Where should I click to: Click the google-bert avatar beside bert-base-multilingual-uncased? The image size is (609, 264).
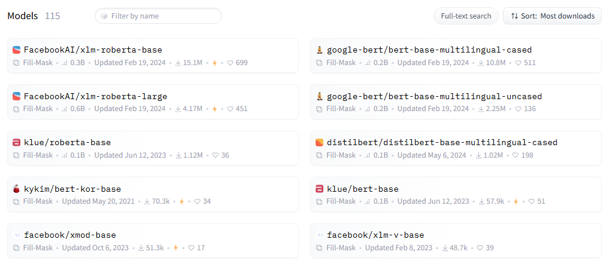319,96
